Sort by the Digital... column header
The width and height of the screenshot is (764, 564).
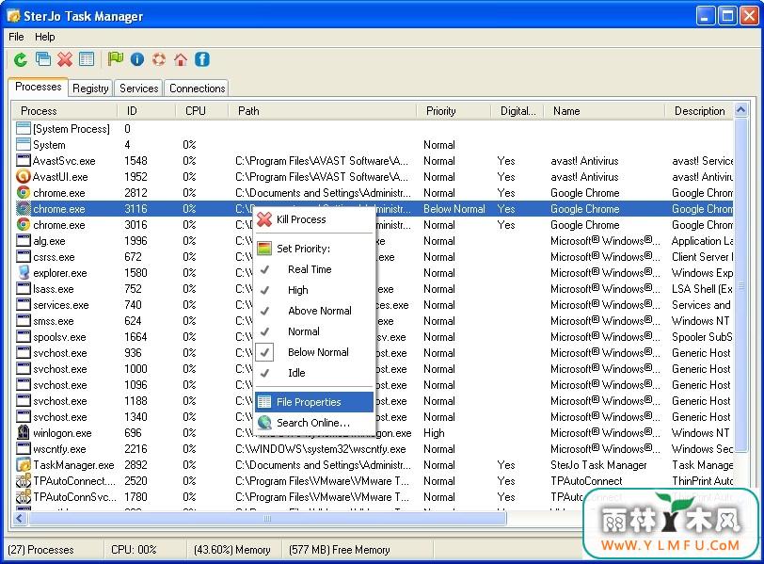point(517,111)
